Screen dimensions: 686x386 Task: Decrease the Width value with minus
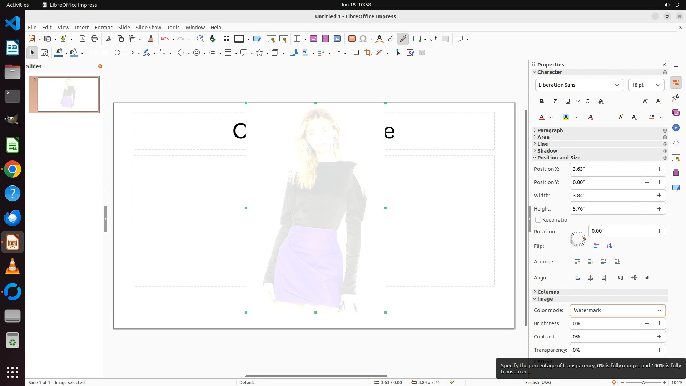pos(647,196)
